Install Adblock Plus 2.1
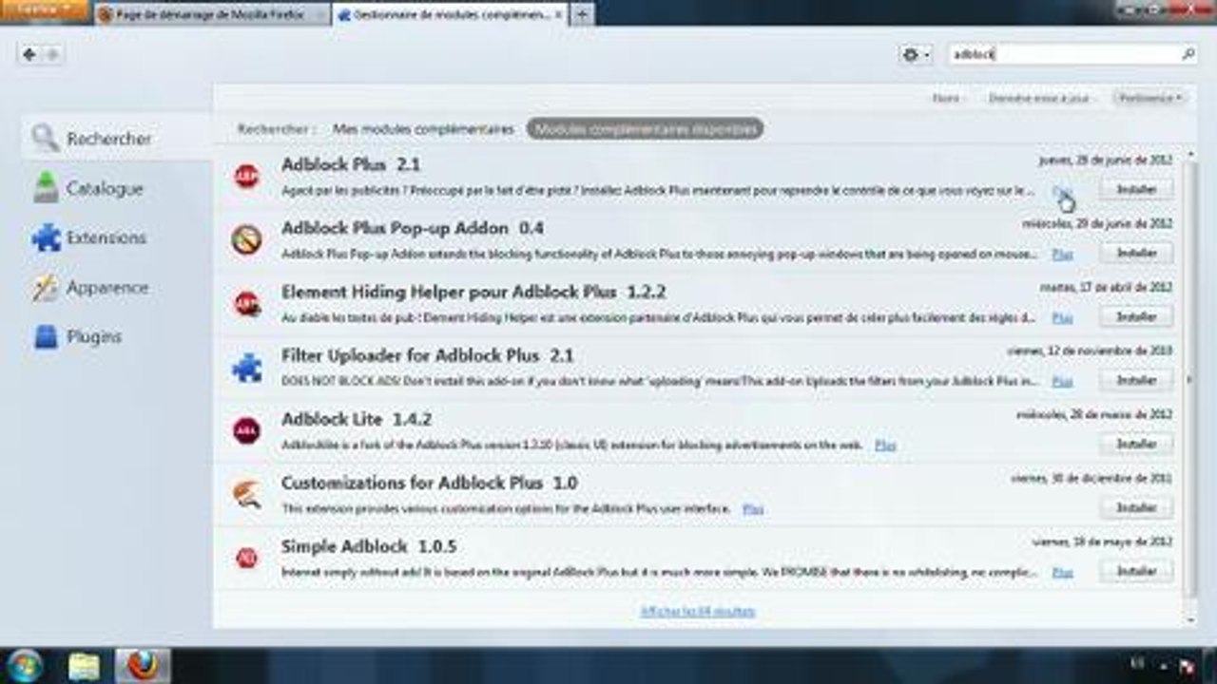The height and width of the screenshot is (684, 1217). pos(1136,189)
